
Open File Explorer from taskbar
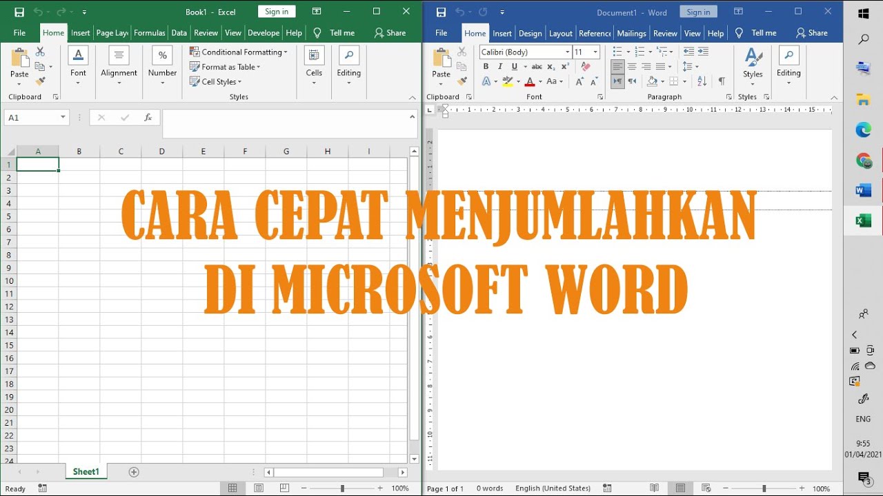point(864,100)
